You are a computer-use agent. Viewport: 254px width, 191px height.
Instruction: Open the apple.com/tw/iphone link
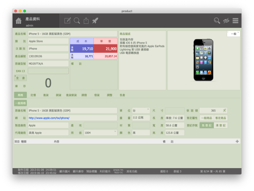pos(49,118)
